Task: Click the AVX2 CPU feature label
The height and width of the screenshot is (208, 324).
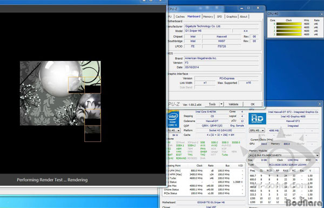Action: tap(214, 145)
